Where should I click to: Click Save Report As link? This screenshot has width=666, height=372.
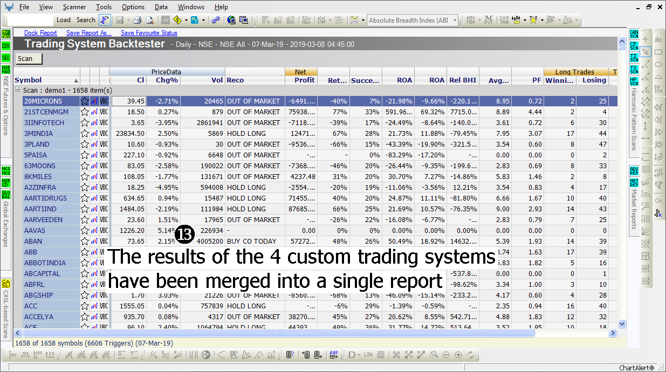click(x=89, y=33)
